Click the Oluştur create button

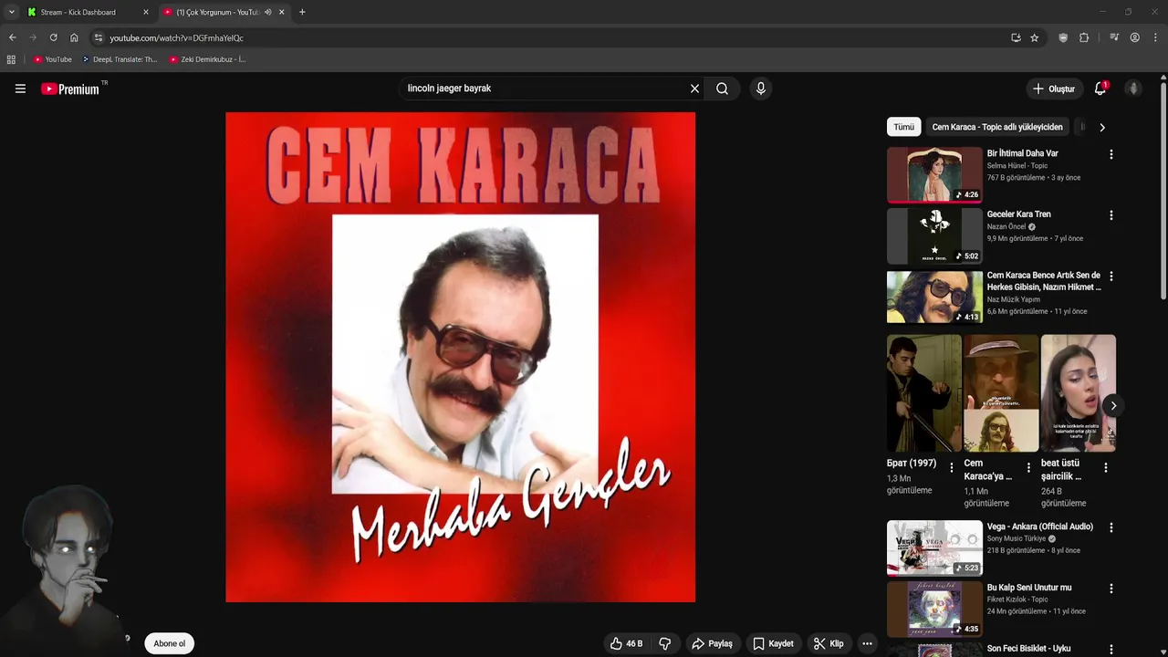(x=1053, y=89)
